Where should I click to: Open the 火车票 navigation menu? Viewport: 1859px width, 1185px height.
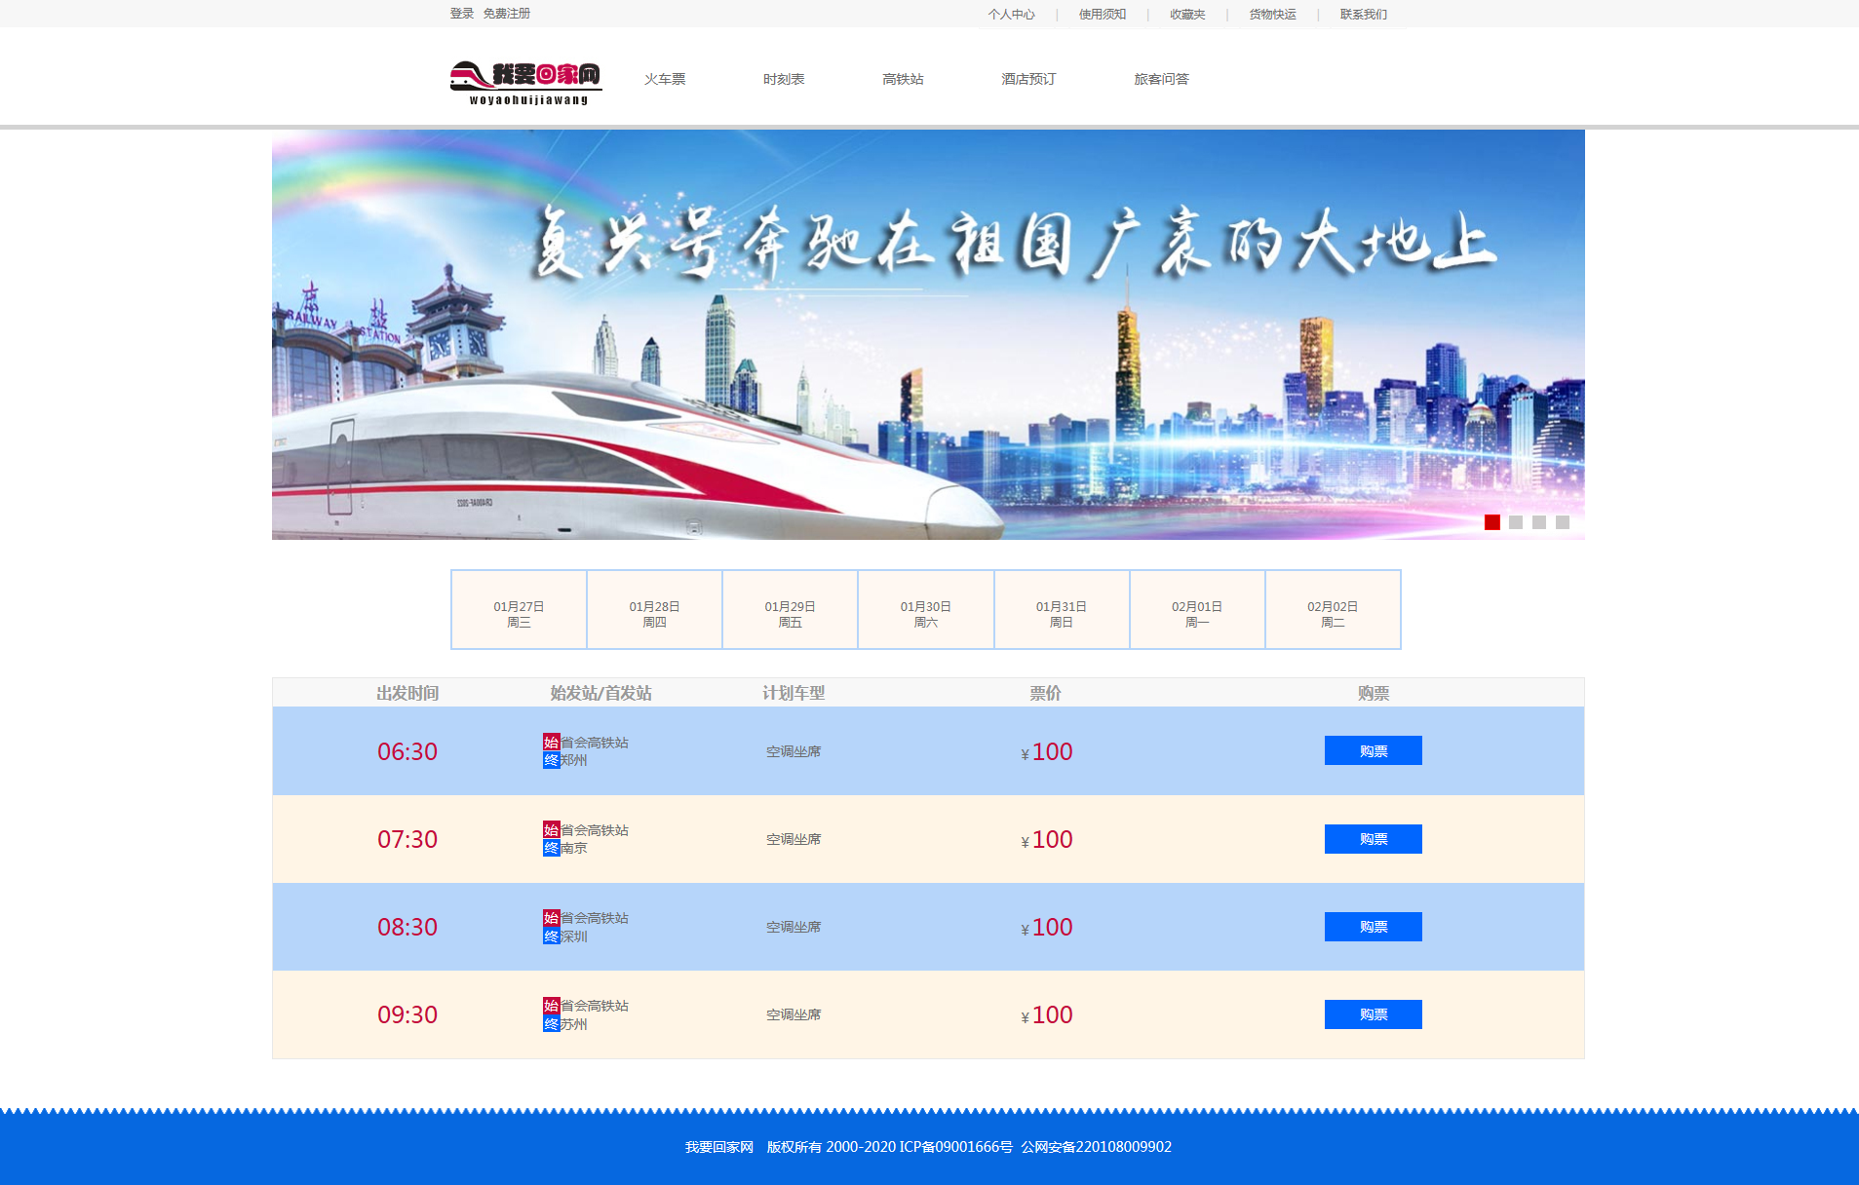pos(665,79)
